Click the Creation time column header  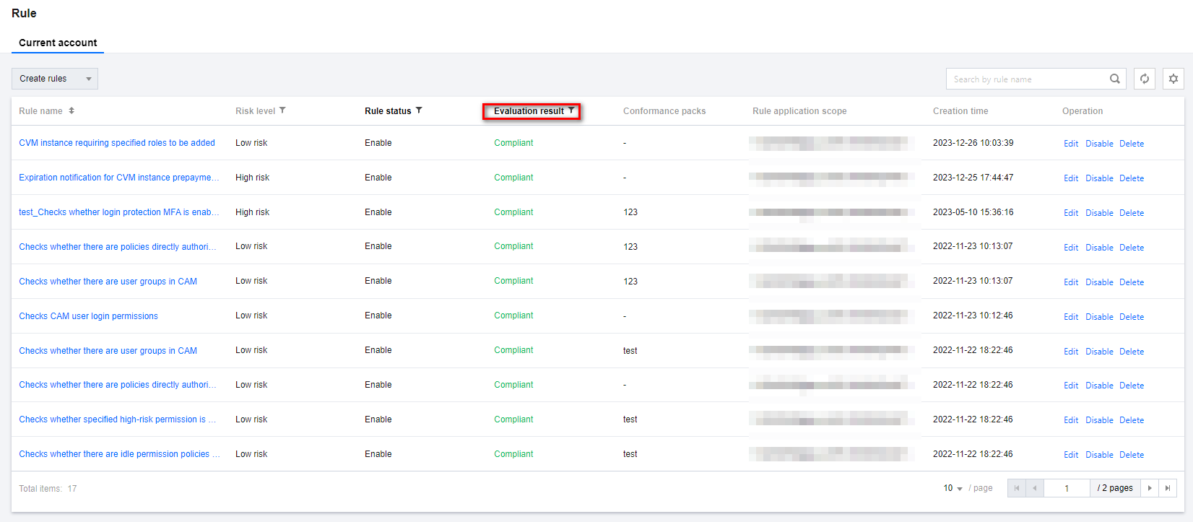click(960, 111)
